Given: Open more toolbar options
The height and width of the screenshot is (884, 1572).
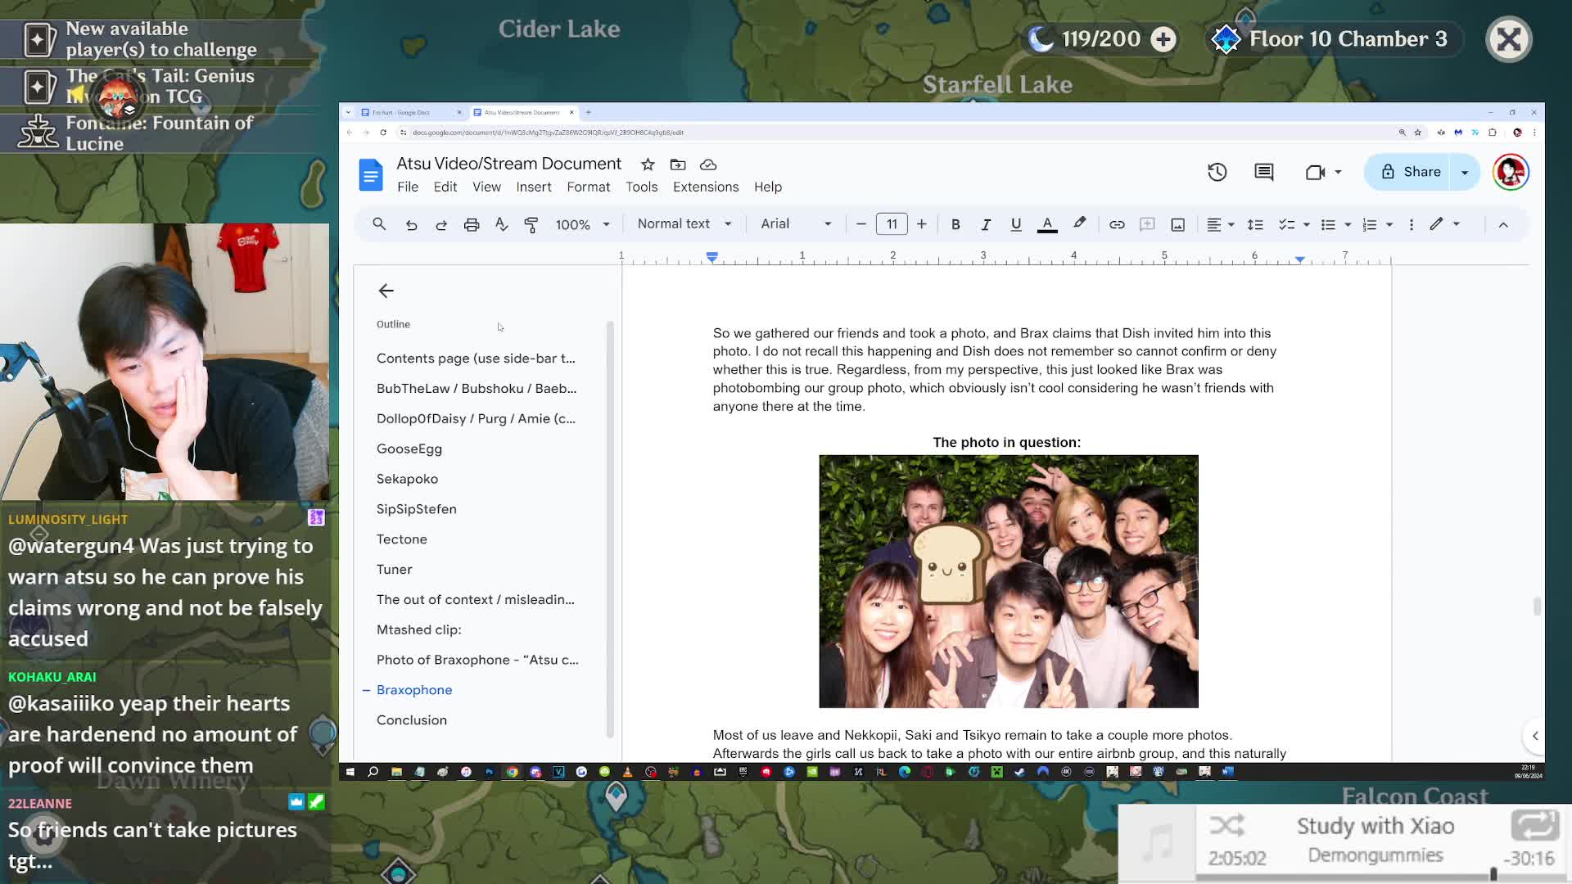Looking at the screenshot, I should coord(1412,224).
